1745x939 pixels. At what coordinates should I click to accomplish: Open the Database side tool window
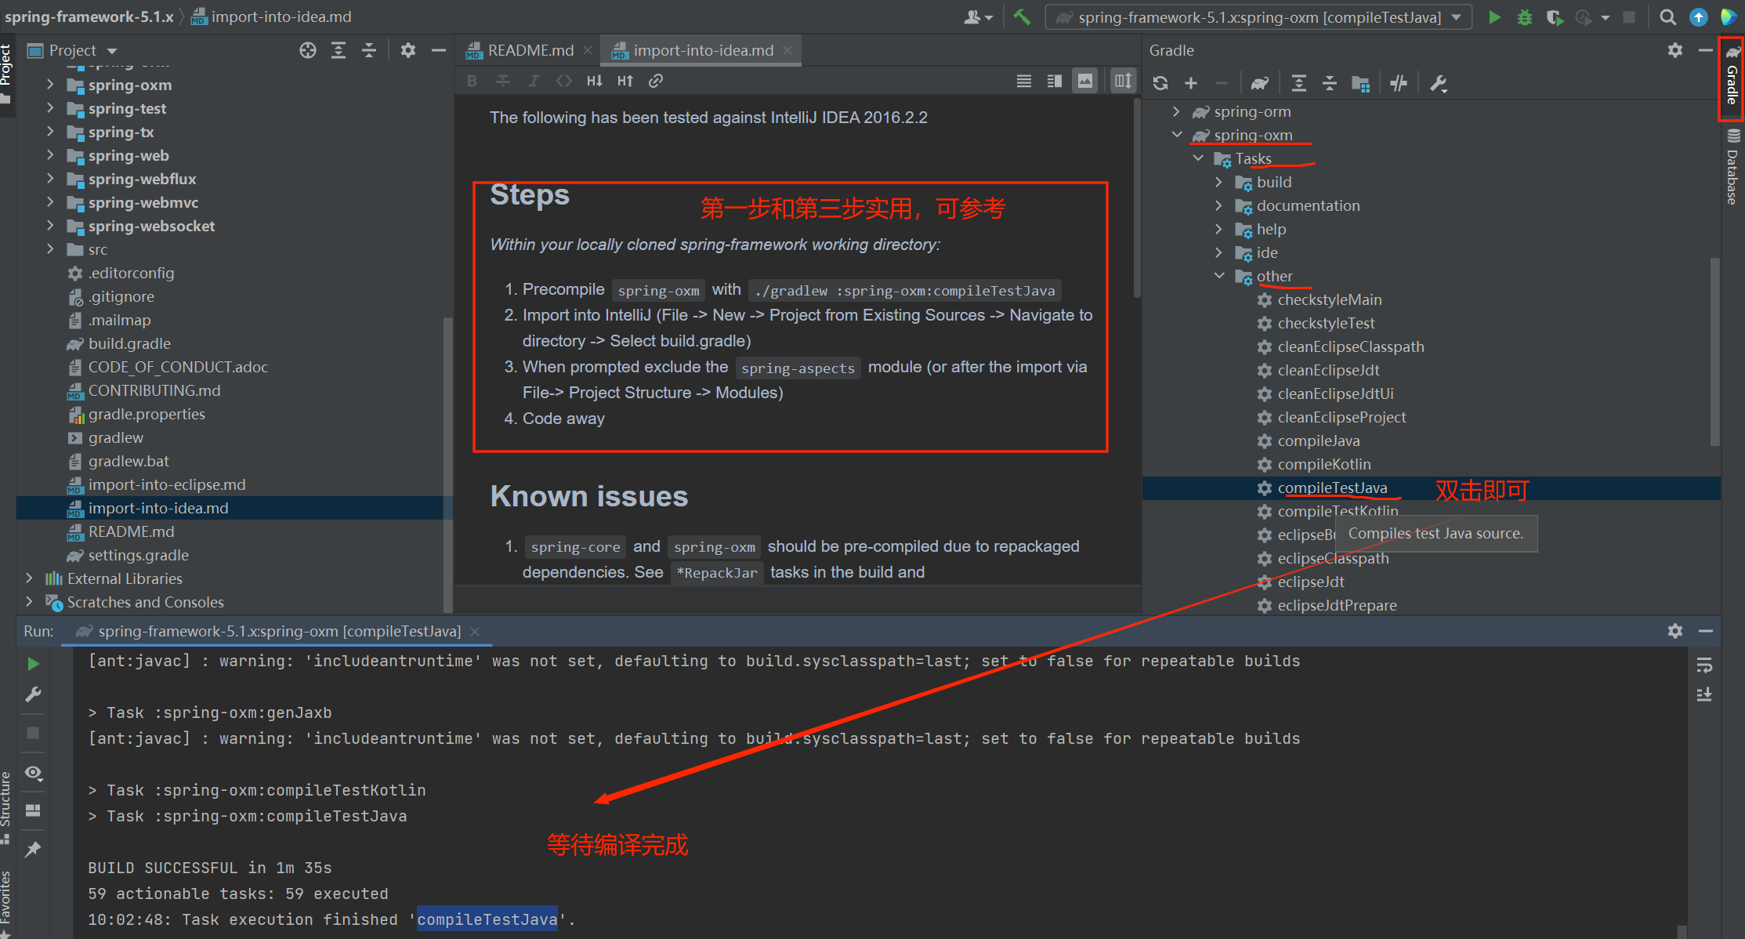[1732, 169]
